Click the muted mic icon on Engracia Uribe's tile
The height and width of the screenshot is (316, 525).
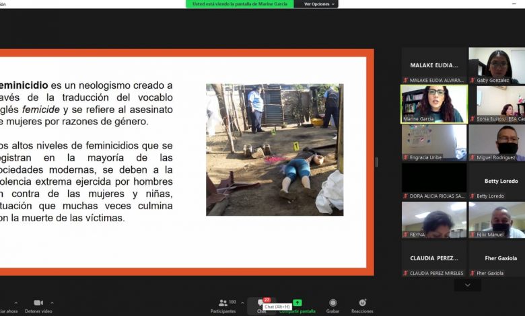click(x=405, y=157)
